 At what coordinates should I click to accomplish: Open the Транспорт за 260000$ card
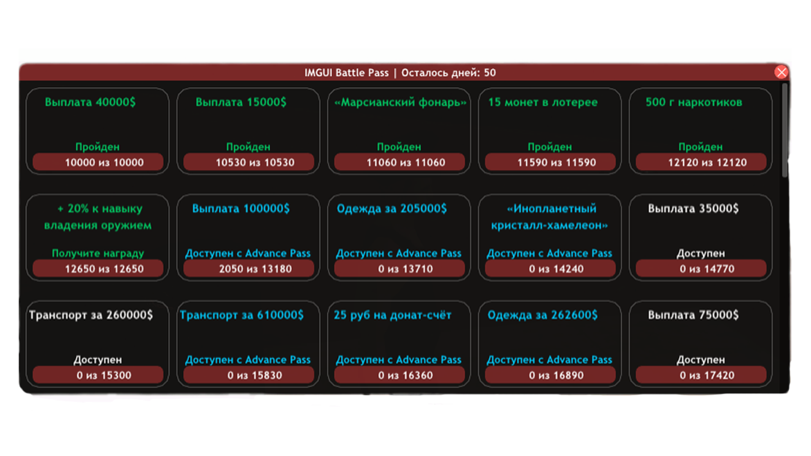98,344
